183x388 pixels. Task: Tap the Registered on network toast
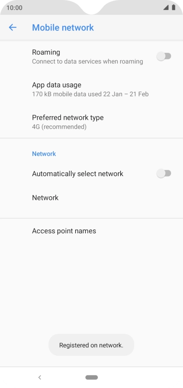click(91, 345)
